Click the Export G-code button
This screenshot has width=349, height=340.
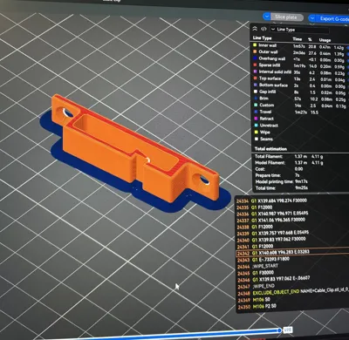332,18
